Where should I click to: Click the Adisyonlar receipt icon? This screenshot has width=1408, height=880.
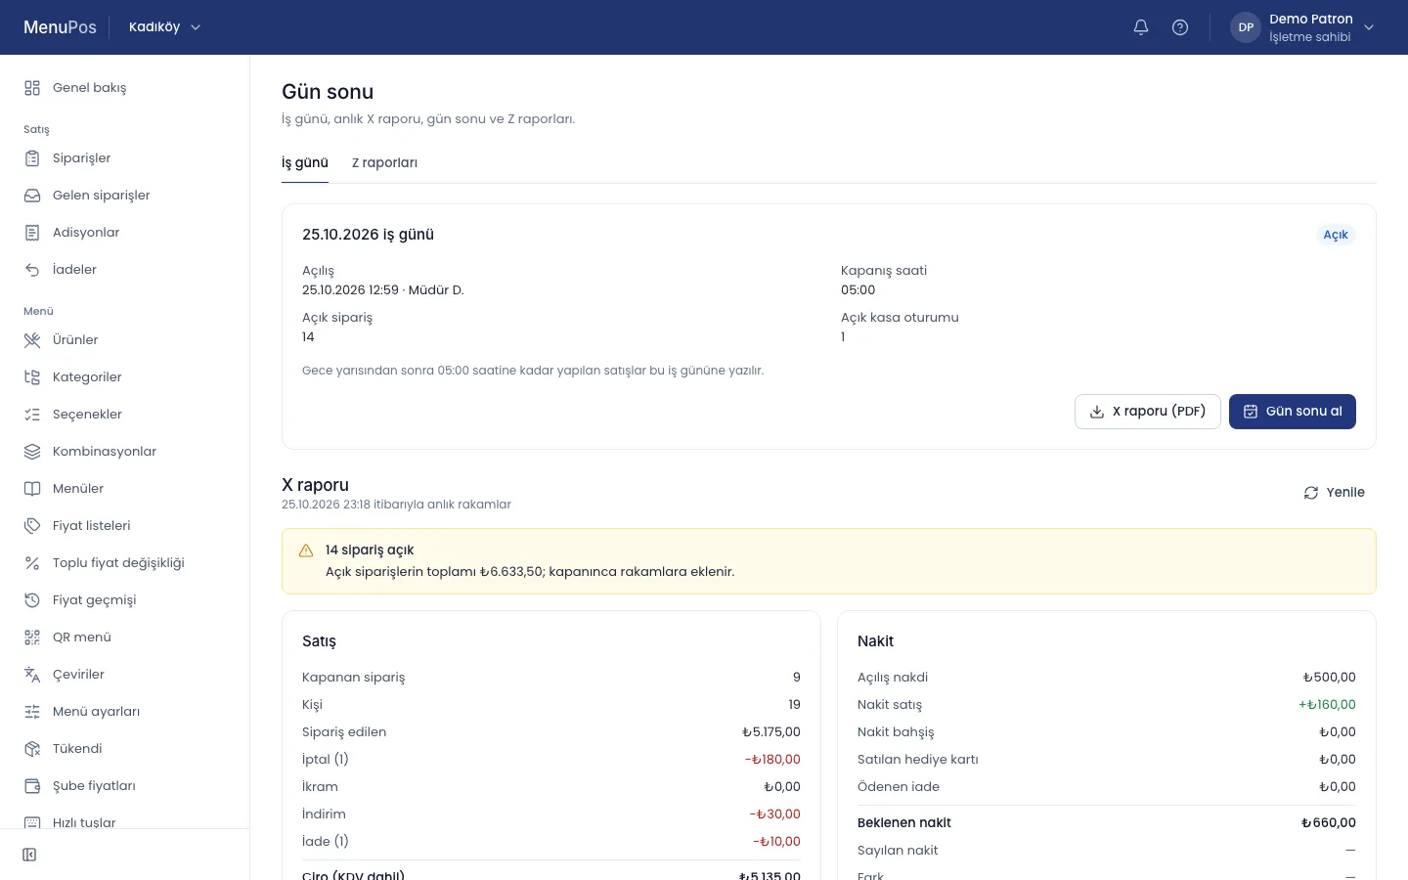click(x=32, y=233)
